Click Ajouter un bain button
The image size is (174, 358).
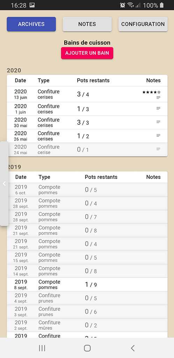coord(87,53)
